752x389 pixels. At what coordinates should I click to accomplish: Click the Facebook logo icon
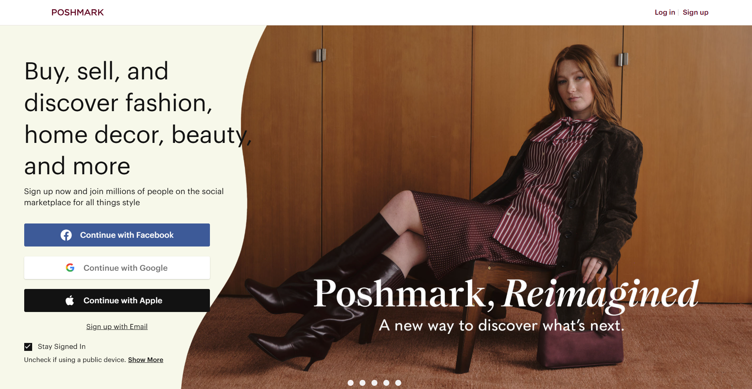point(66,235)
